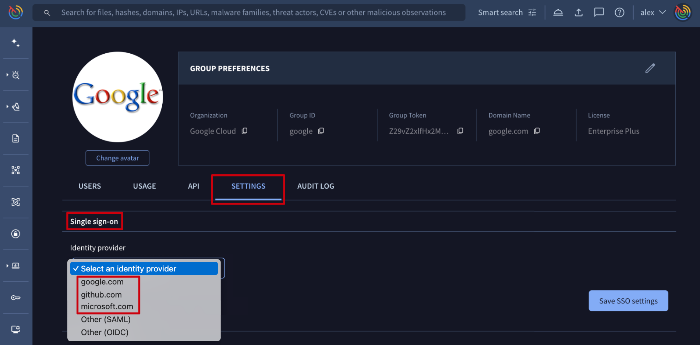Select the SETTINGS tab
This screenshot has width=700, height=345.
coord(248,186)
